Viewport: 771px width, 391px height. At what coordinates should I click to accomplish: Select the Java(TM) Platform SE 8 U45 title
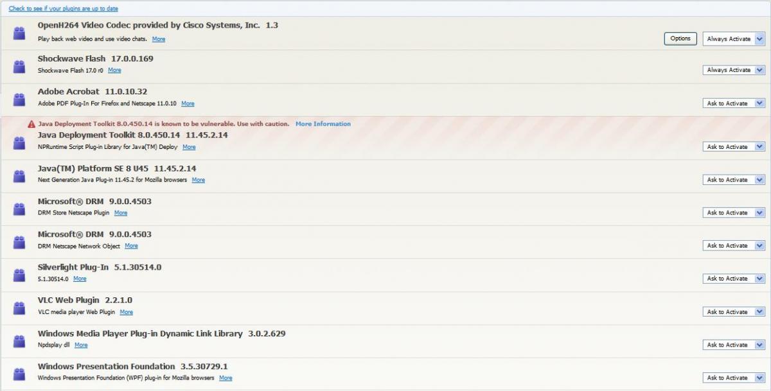[117, 168]
